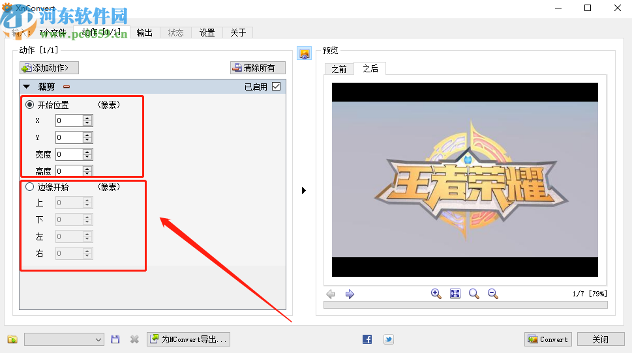Click the Y value input field

click(69, 137)
